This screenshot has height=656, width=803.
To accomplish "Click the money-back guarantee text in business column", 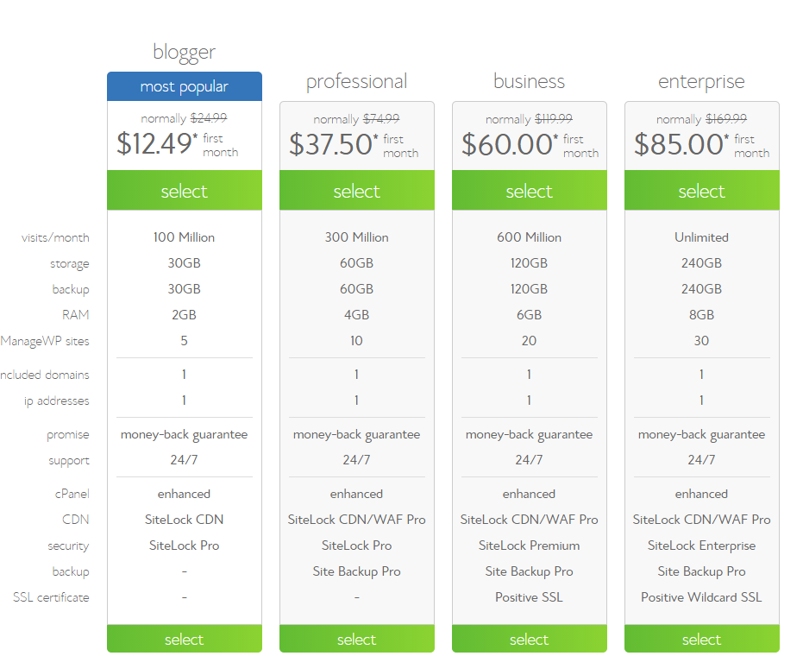I will click(x=529, y=434).
